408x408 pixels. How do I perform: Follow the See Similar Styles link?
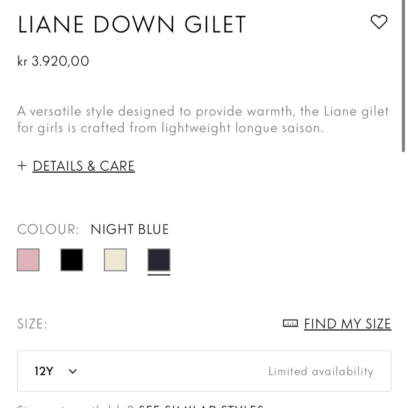tap(201, 406)
